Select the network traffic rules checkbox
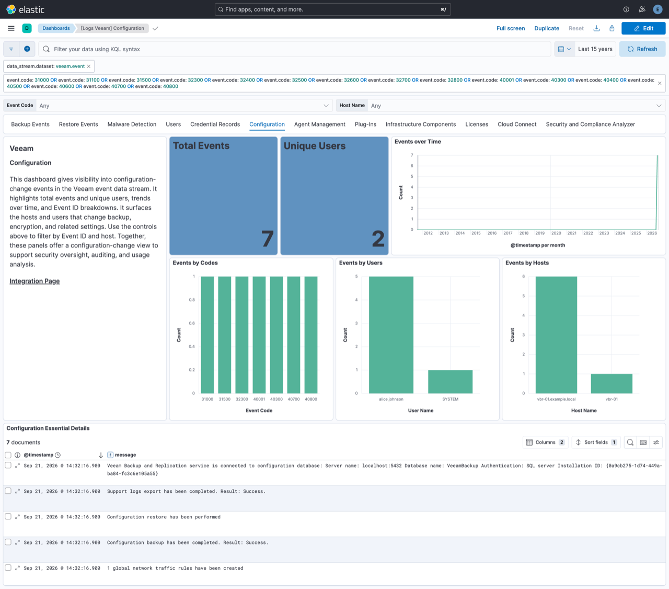The width and height of the screenshot is (669, 589). point(8,568)
